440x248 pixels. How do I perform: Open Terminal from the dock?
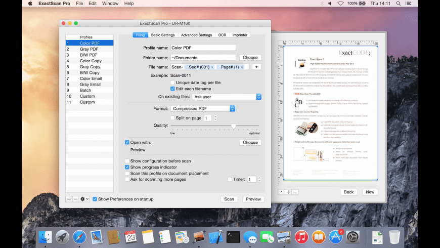pyautogui.click(x=233, y=237)
